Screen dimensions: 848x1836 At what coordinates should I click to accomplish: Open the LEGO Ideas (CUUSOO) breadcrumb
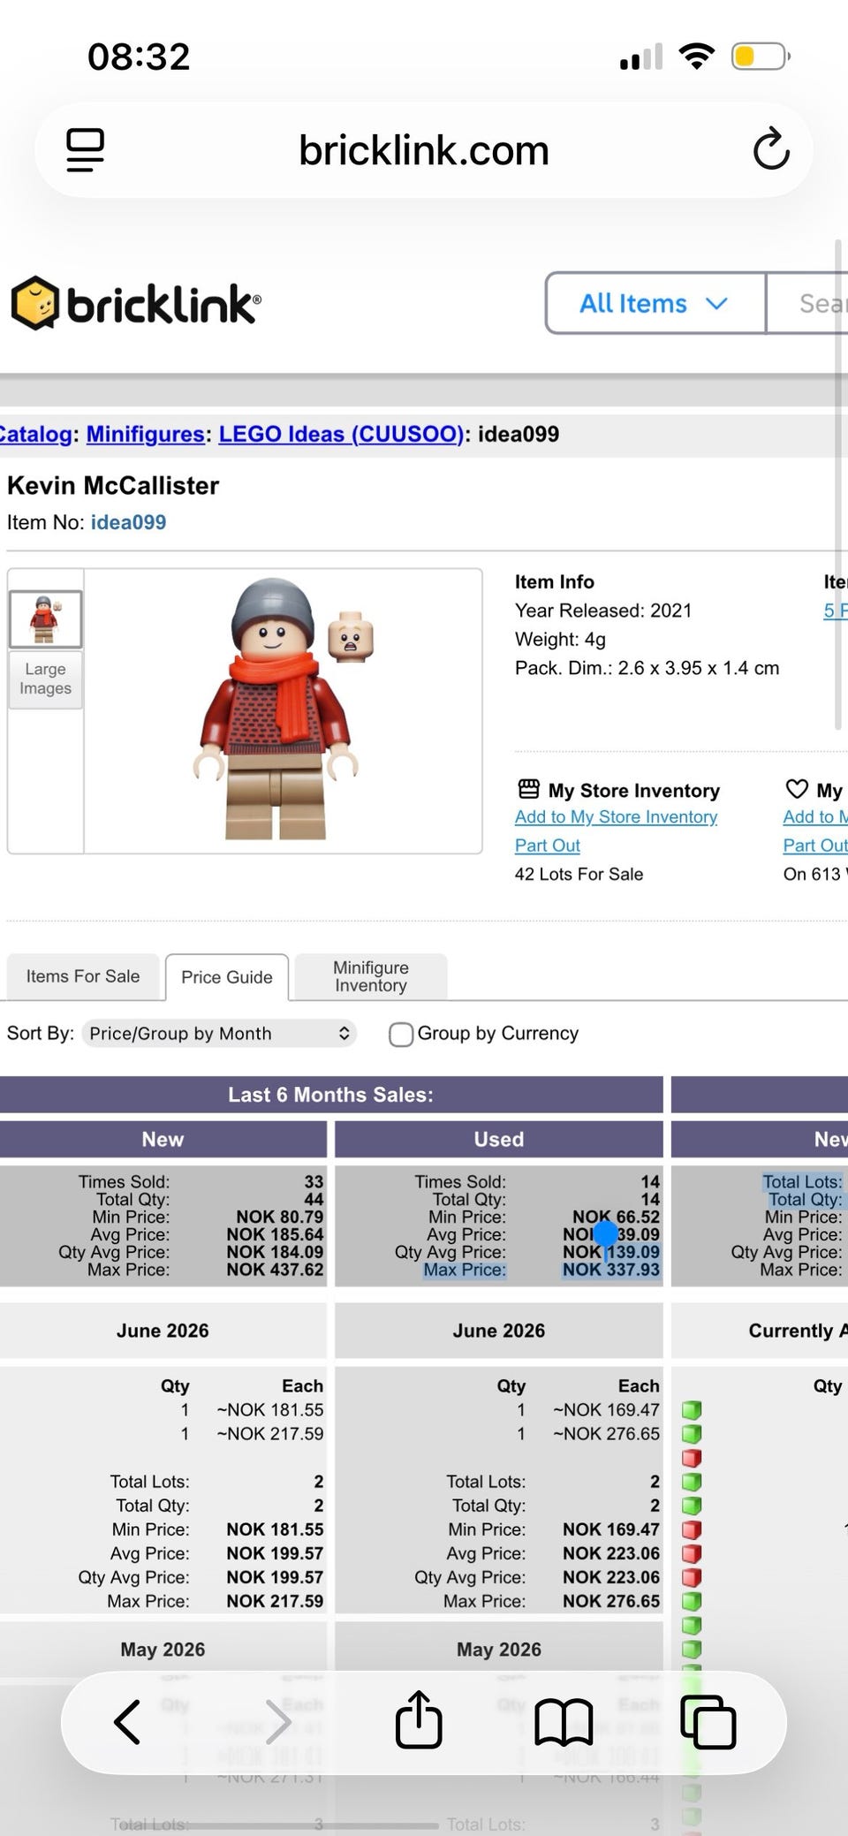[341, 434]
